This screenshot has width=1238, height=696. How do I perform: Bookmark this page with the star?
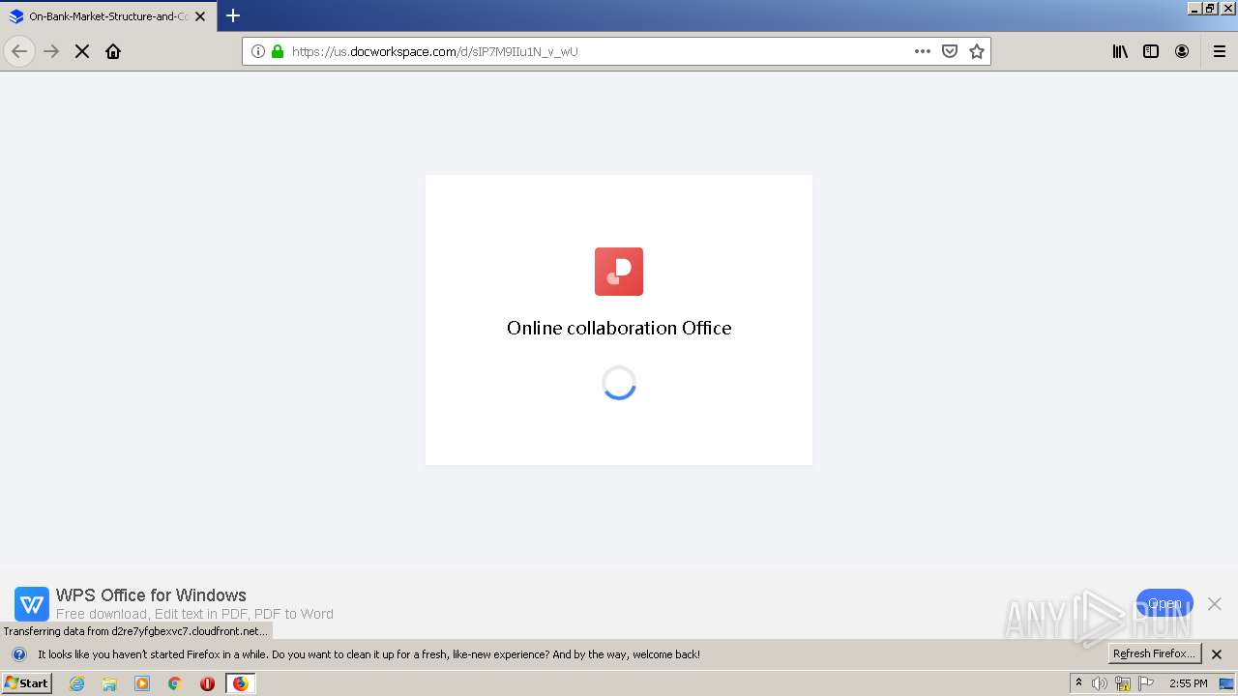[x=977, y=51]
